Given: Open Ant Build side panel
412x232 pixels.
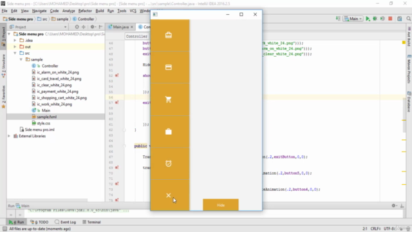Looking at the screenshot, I should (409, 36).
